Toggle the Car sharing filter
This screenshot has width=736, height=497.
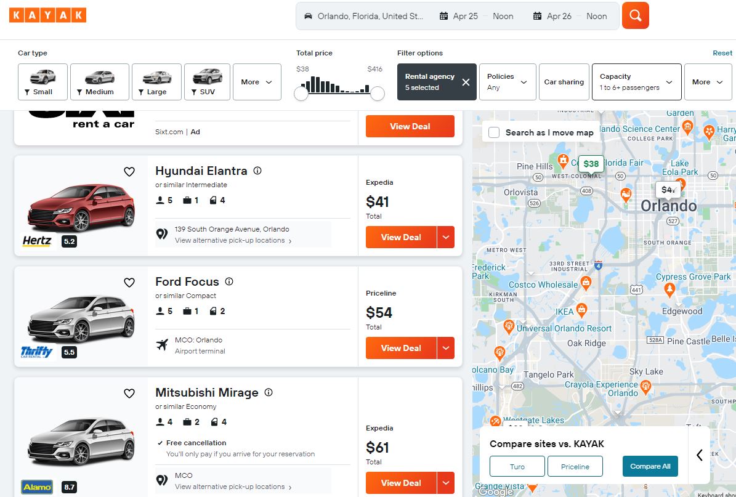(564, 82)
